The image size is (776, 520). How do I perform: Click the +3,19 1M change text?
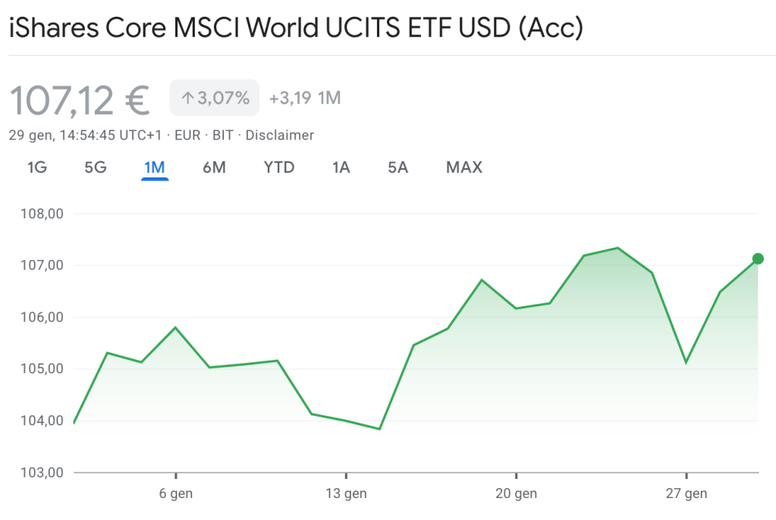305,98
